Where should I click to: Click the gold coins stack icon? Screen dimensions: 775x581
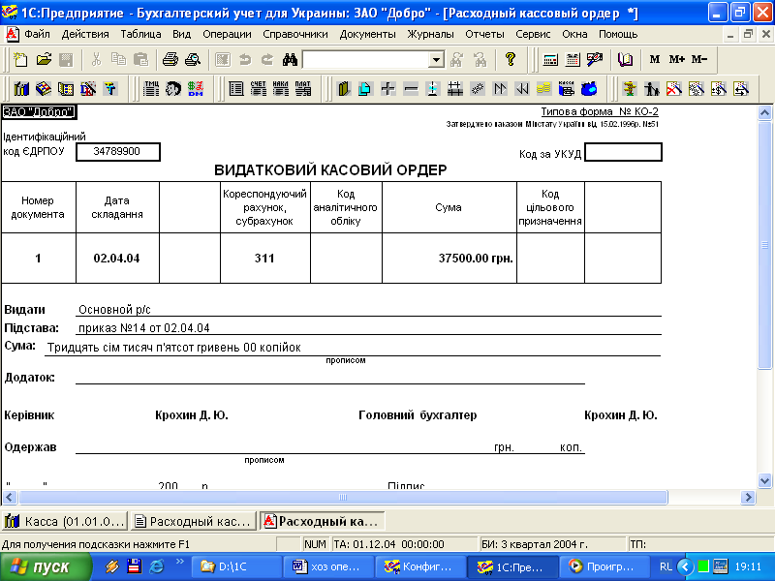point(543,89)
